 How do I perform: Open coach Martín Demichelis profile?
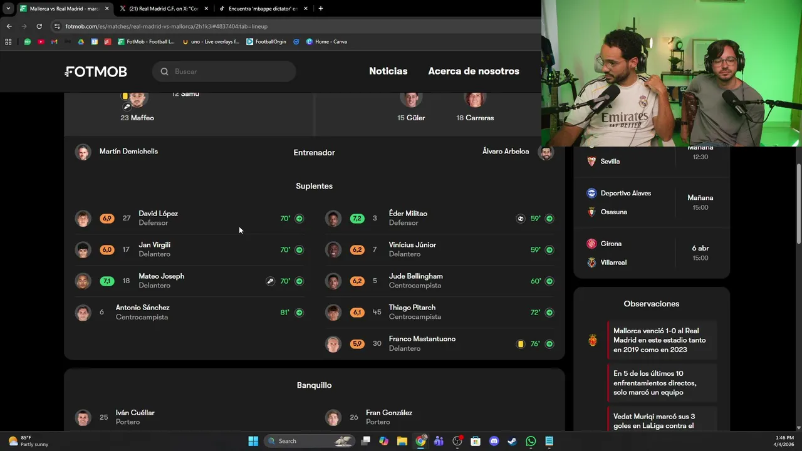pyautogui.click(x=117, y=152)
